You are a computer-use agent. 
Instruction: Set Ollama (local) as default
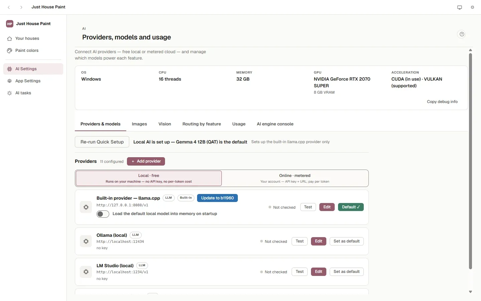(347, 241)
